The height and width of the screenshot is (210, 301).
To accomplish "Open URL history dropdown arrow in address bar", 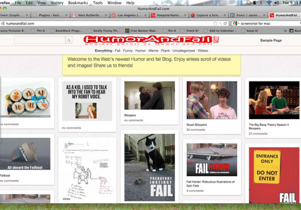I will (x=220, y=23).
